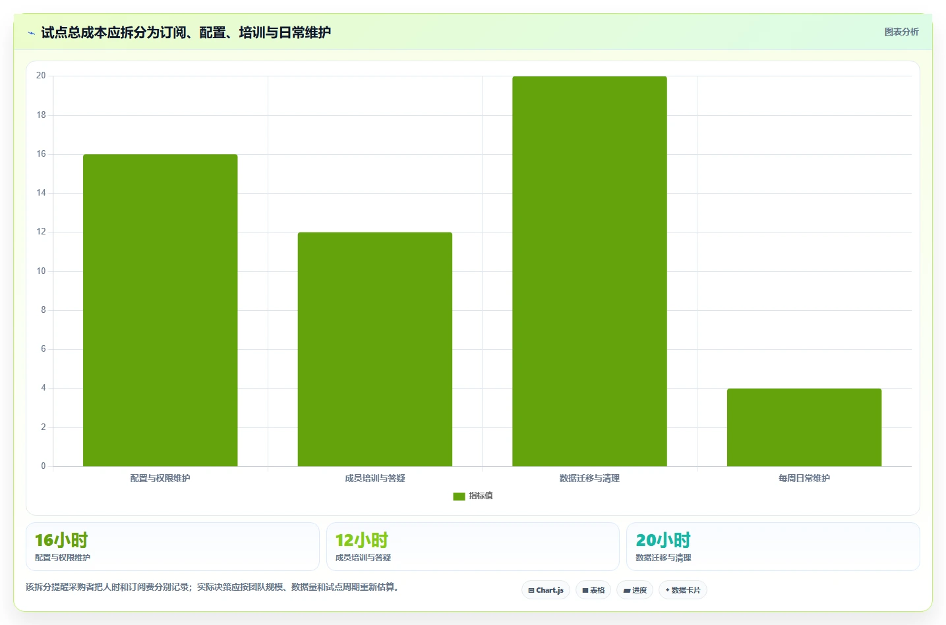
Task: Click the Chart.js tag button
Action: click(x=546, y=590)
